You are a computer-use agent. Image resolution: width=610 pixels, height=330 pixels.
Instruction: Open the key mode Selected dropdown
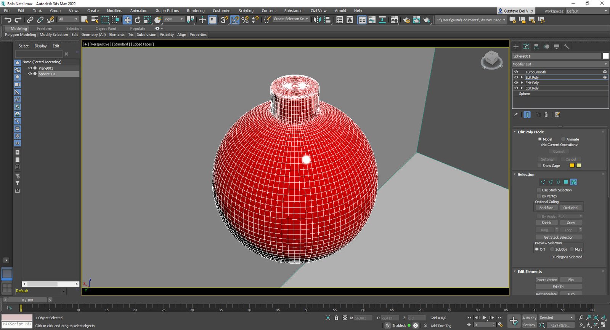click(556, 317)
